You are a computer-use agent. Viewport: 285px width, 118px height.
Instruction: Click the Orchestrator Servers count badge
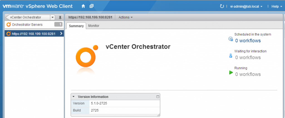pos(58,24)
